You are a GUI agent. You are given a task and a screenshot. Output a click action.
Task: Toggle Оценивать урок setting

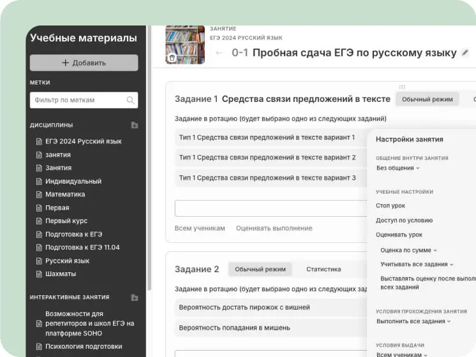tap(399, 235)
